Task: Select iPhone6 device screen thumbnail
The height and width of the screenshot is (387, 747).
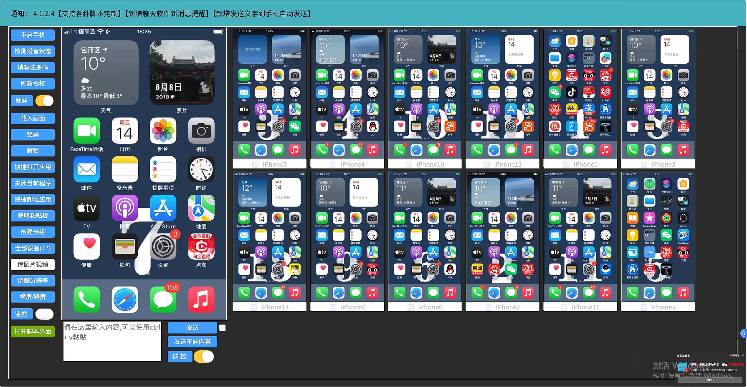Action: tap(425, 236)
